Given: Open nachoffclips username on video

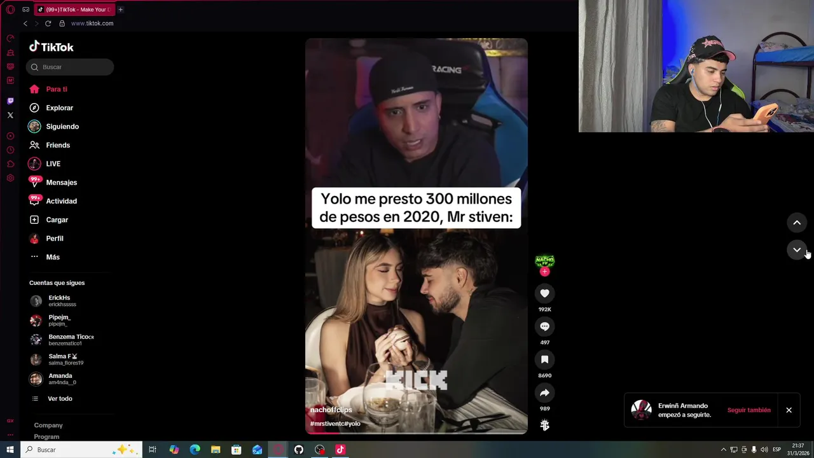Looking at the screenshot, I should point(331,410).
